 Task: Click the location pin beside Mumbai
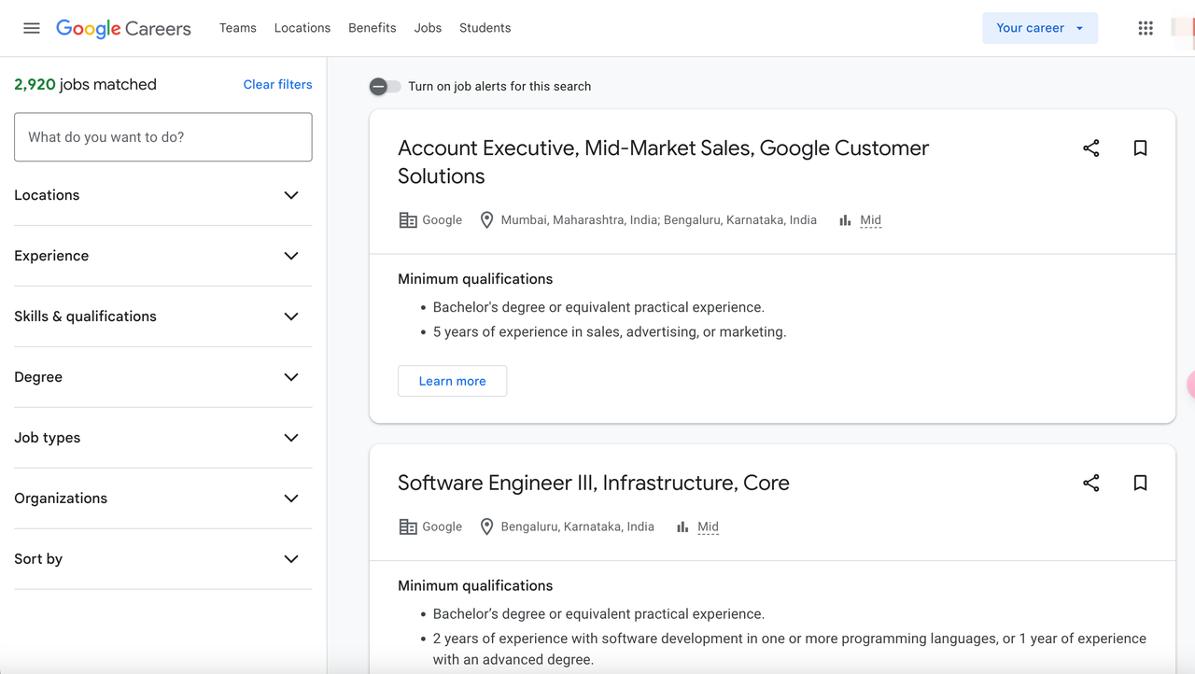[x=486, y=220]
